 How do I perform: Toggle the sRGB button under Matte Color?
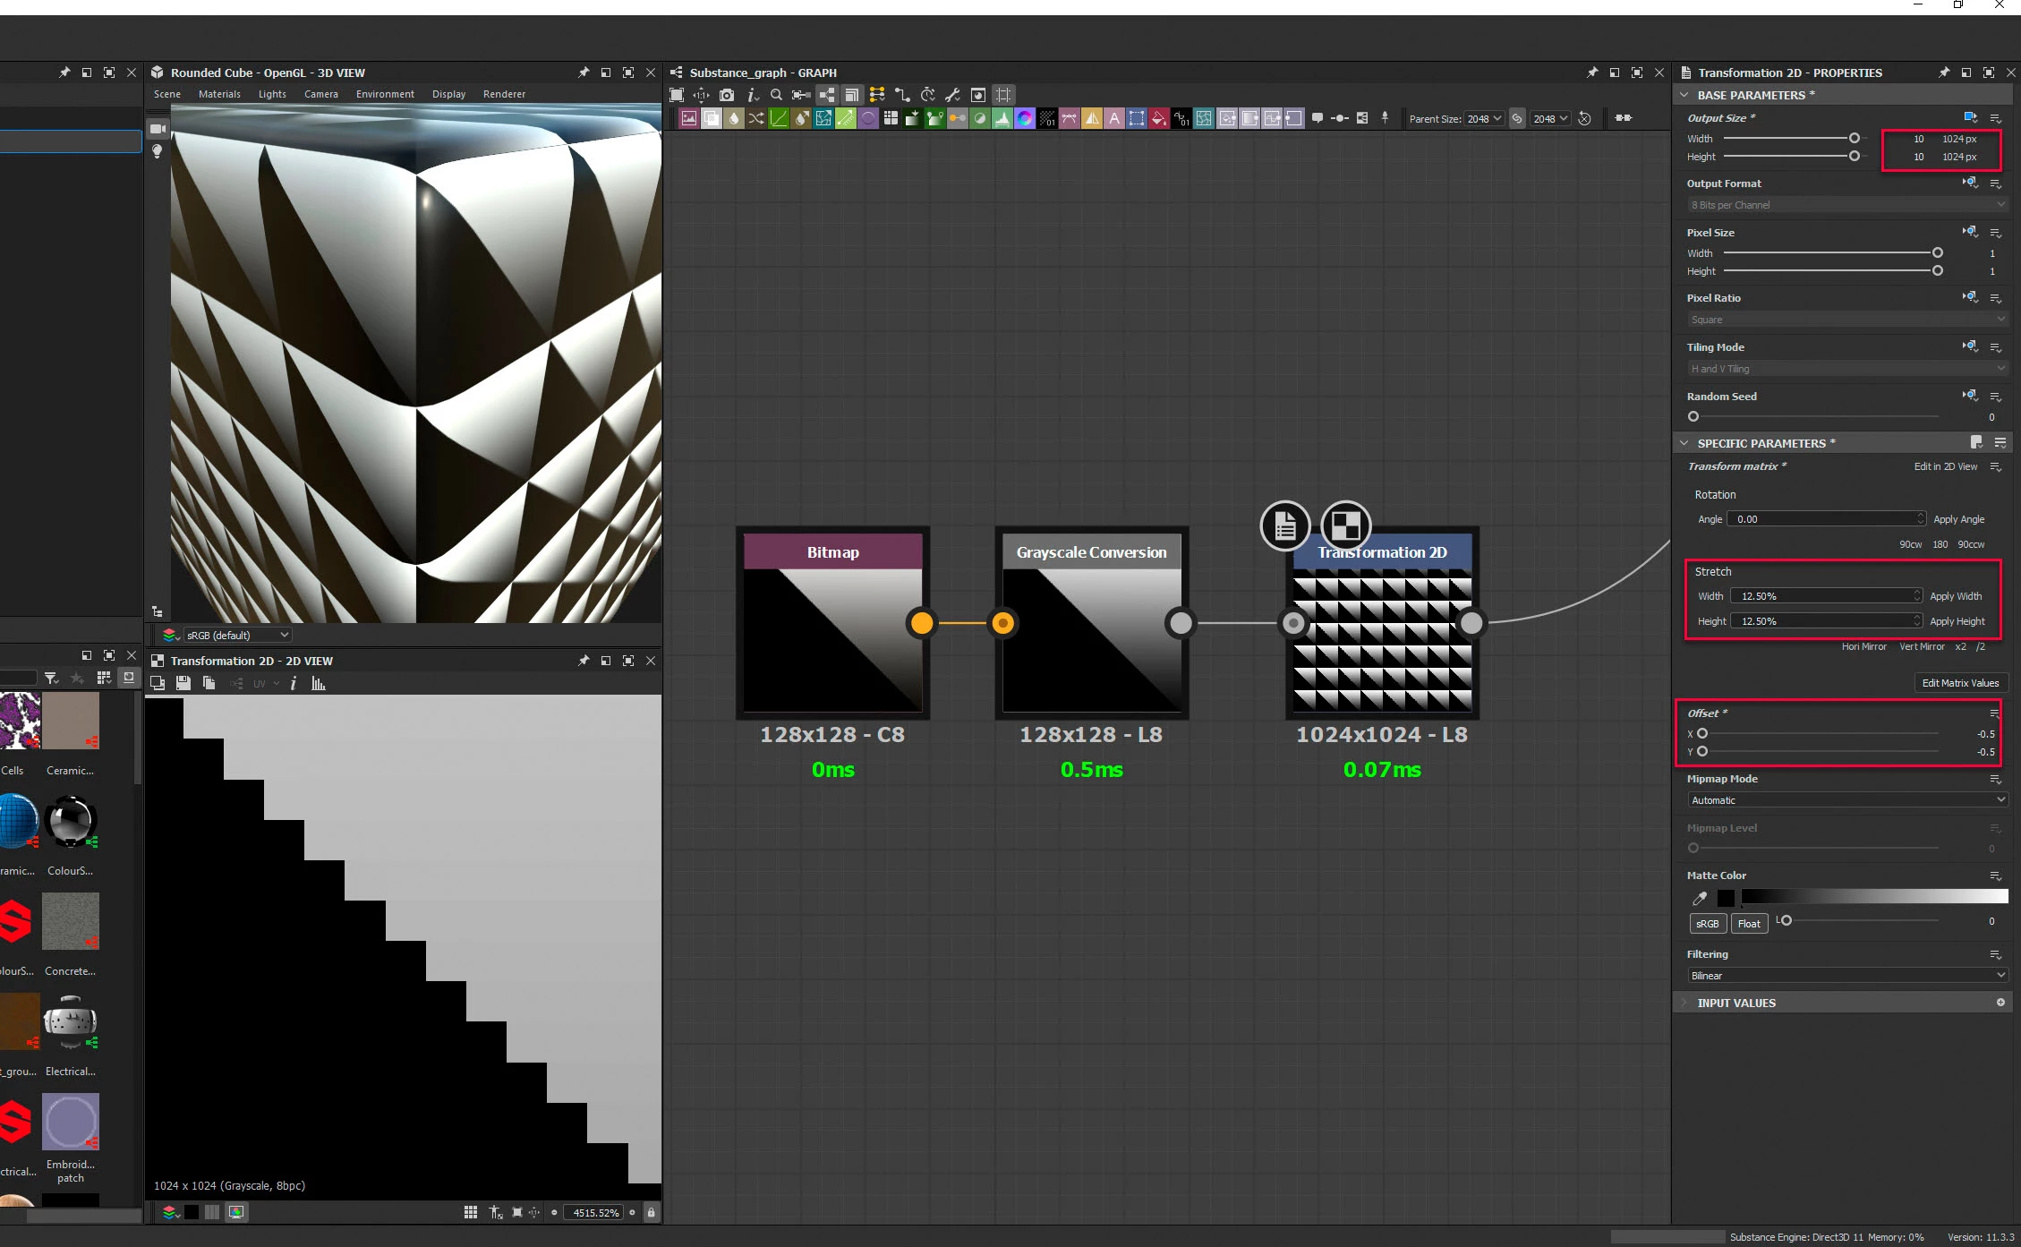point(1707,923)
